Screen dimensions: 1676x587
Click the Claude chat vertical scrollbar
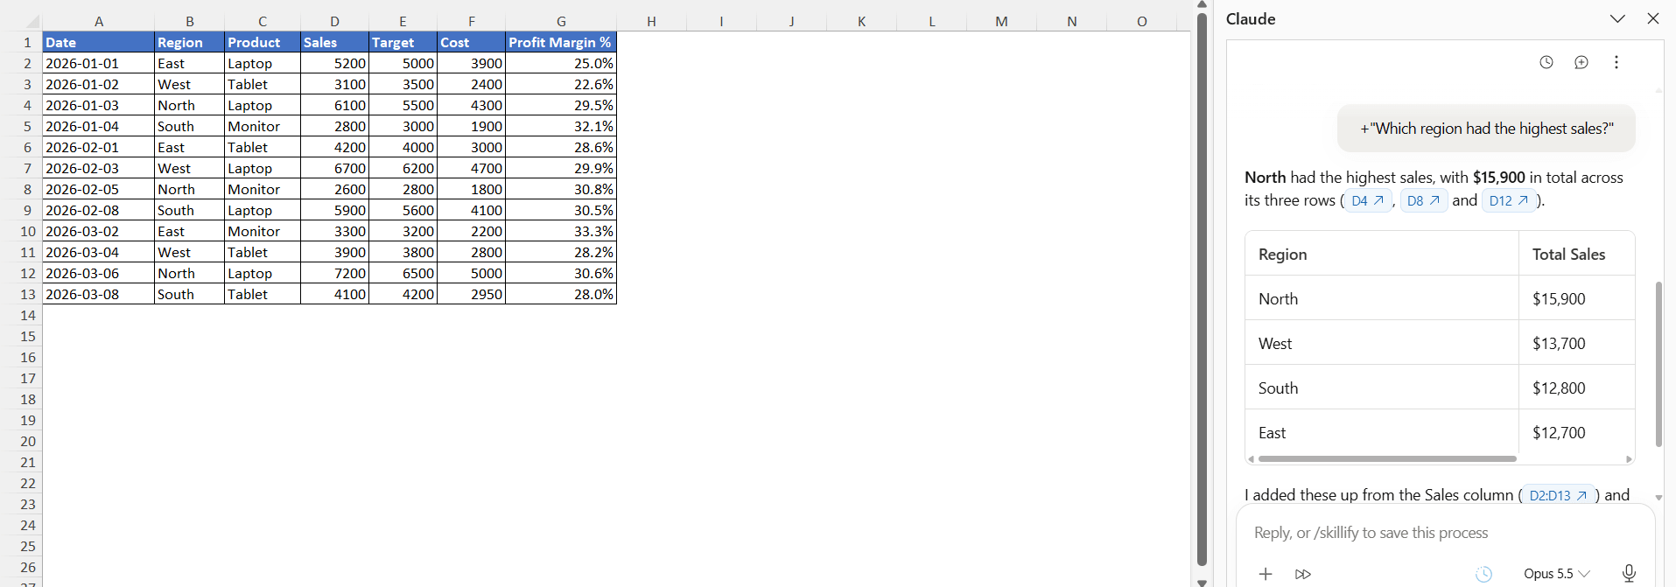point(1658,364)
